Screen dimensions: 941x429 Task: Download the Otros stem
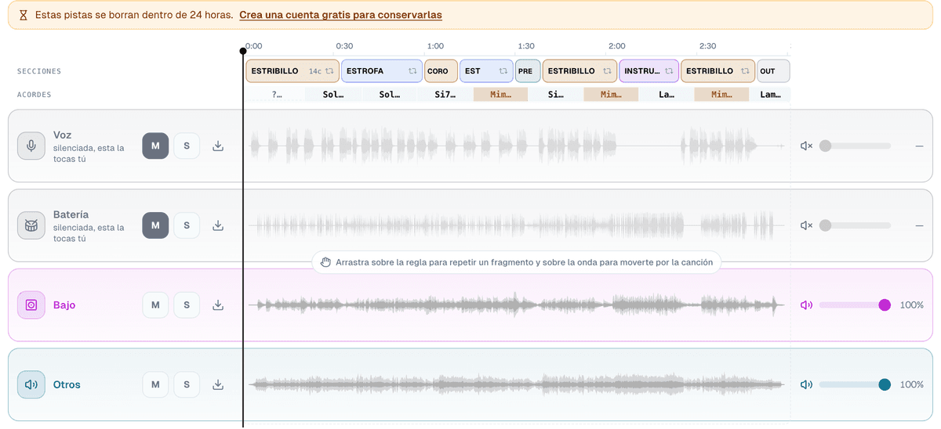tap(218, 384)
